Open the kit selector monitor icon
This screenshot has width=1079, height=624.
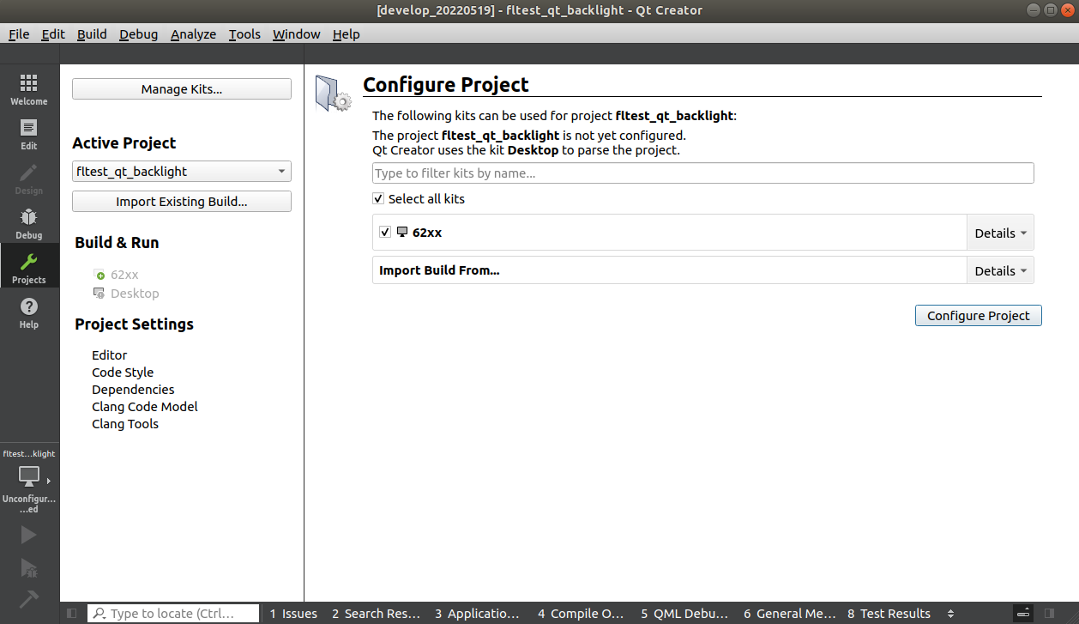29,476
